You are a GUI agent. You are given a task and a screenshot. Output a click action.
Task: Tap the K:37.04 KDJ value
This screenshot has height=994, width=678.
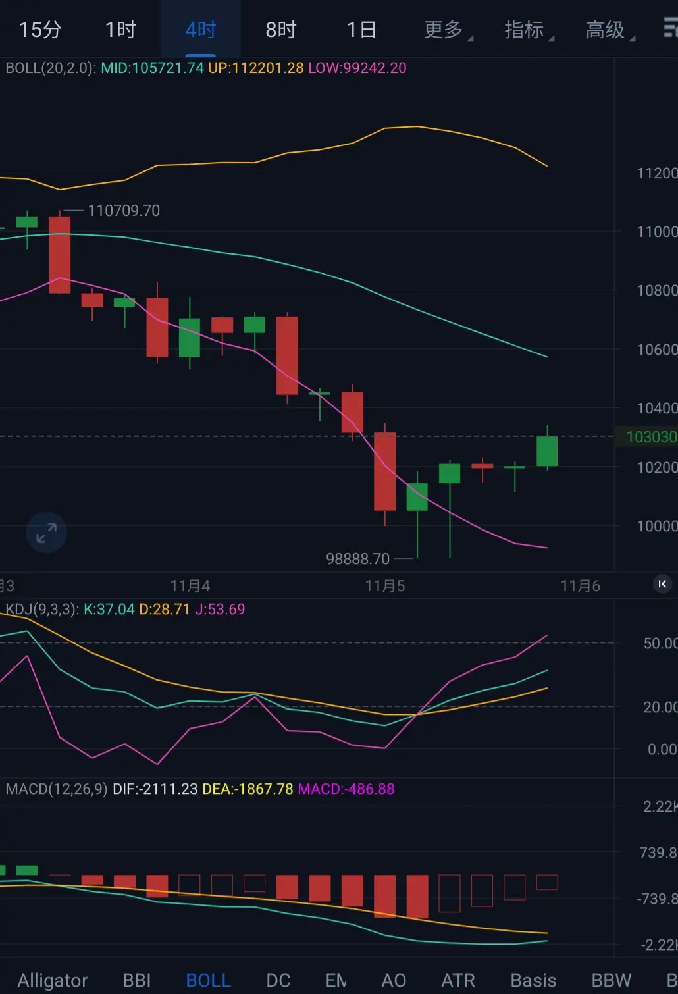[x=109, y=609]
